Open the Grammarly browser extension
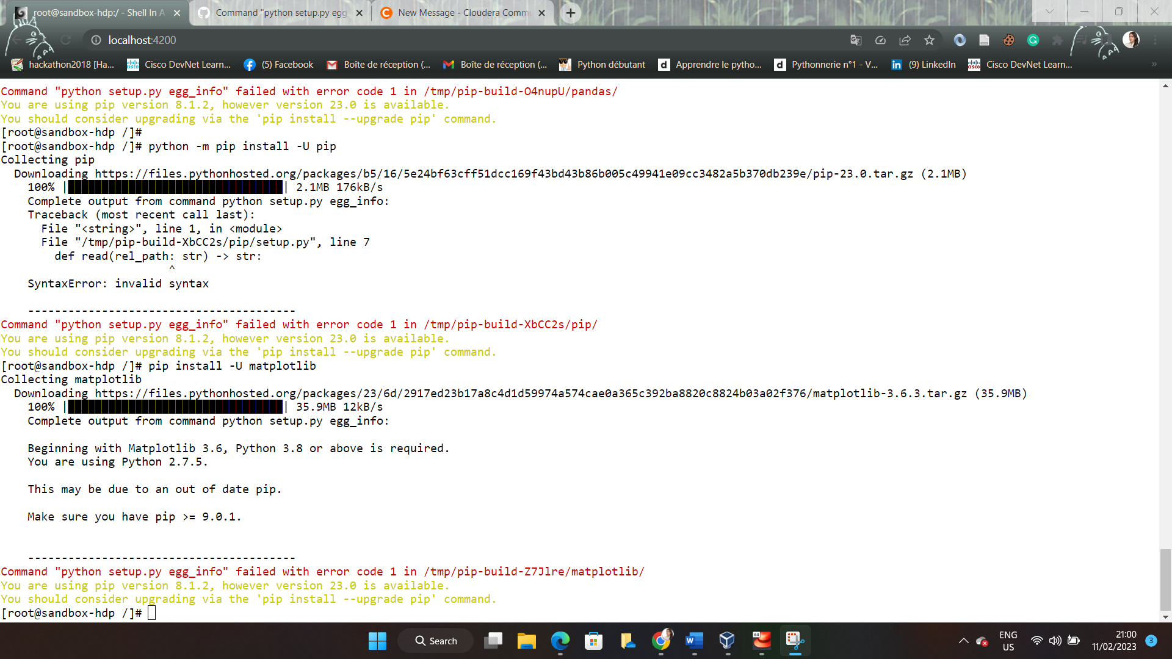 1033,40
